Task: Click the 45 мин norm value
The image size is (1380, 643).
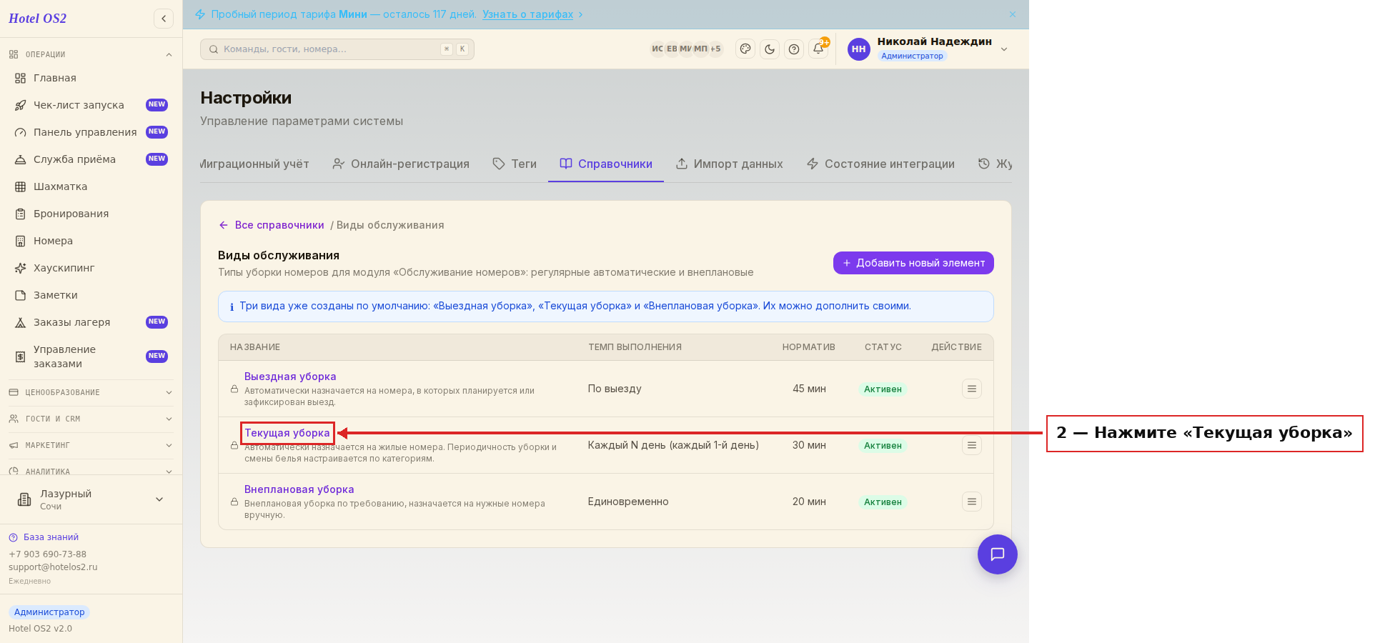Action: pyautogui.click(x=809, y=389)
